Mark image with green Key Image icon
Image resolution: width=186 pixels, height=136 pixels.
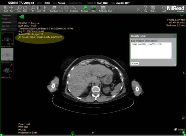(84, 9)
